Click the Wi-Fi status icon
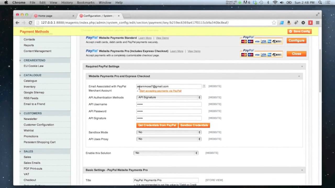The image size is (335, 188). (x=275, y=2)
